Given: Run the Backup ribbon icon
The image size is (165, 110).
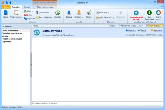Looking at the screenshot, I should click(69, 13).
